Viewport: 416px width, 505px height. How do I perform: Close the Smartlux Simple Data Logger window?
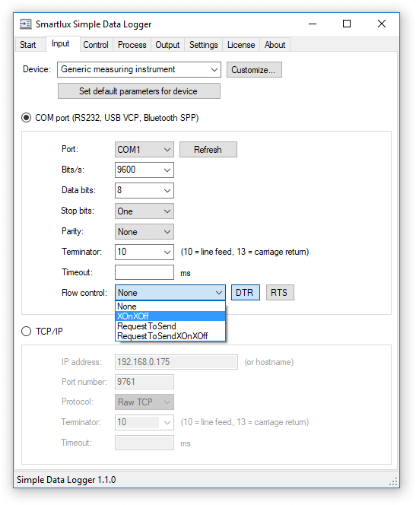pyautogui.click(x=382, y=24)
